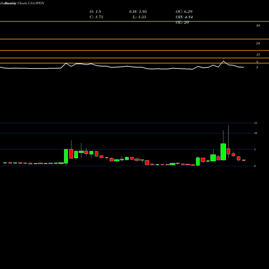The width and height of the screenshot is (269, 269).
Task: Click the white indicator line's end point
Action: (243, 67)
